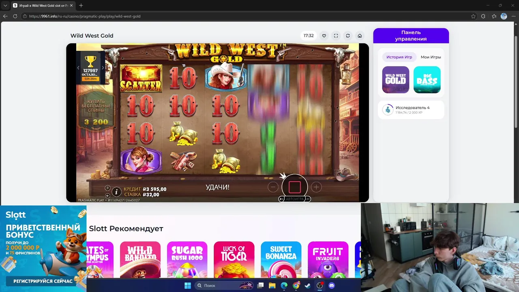Viewport: 519px width, 292px height.
Task: Open OBS Studio from taskbar
Action: click(320, 286)
